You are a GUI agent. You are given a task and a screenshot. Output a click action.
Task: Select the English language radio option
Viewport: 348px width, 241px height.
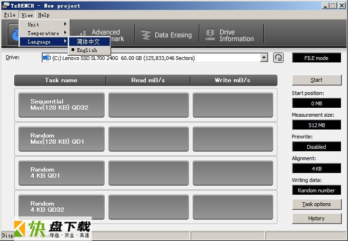pos(89,50)
